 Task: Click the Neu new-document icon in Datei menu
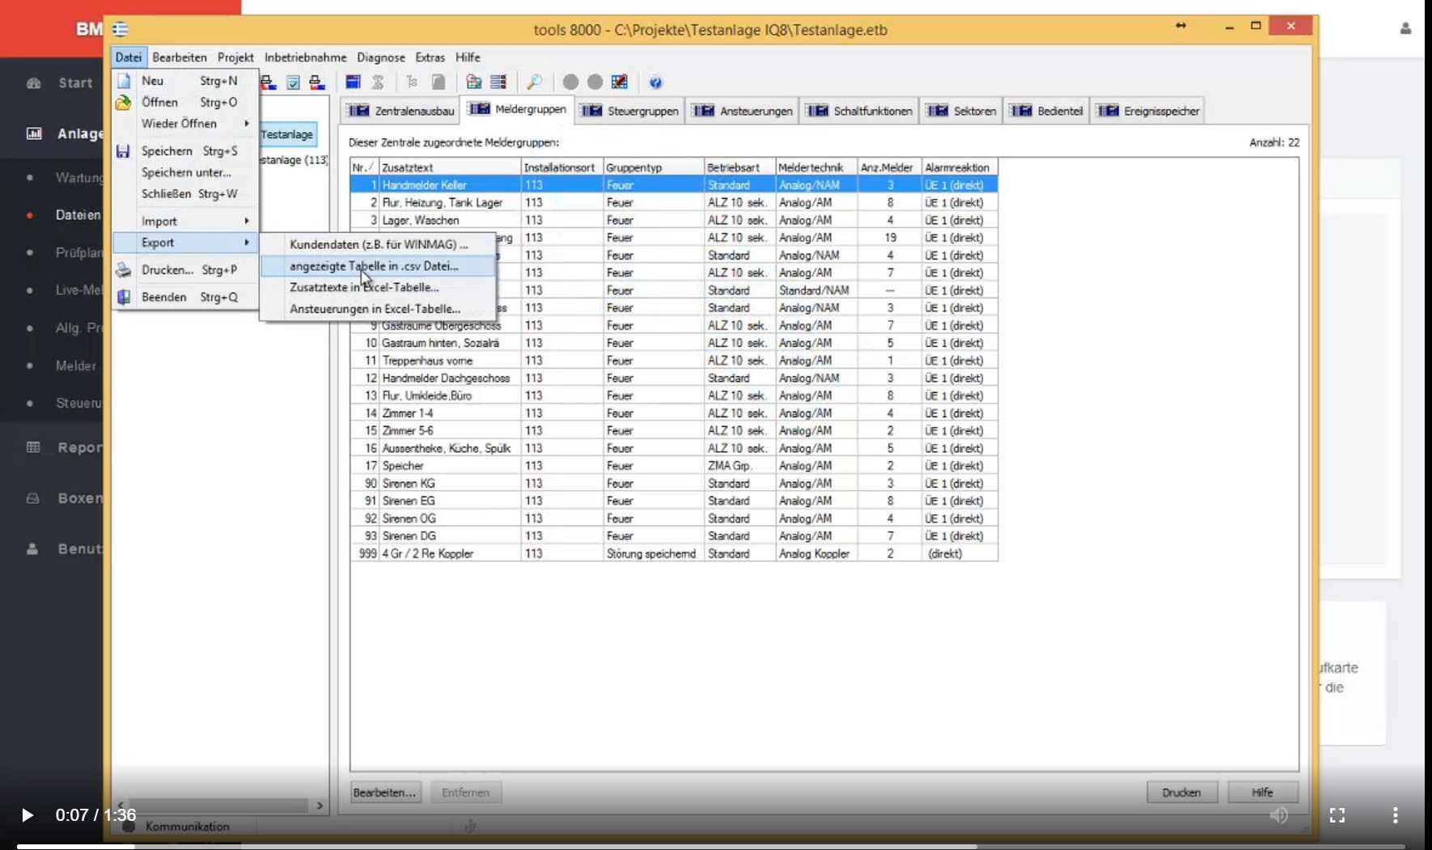(x=124, y=81)
